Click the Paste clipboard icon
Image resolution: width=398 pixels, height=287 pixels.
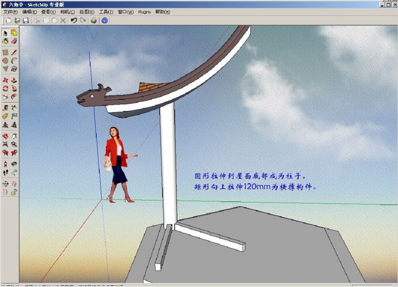(x=54, y=20)
